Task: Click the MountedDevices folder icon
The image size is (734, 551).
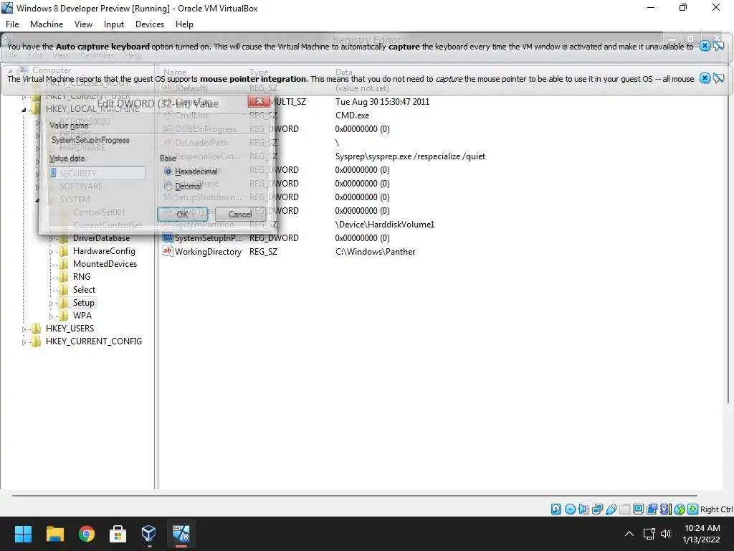Action: [64, 264]
